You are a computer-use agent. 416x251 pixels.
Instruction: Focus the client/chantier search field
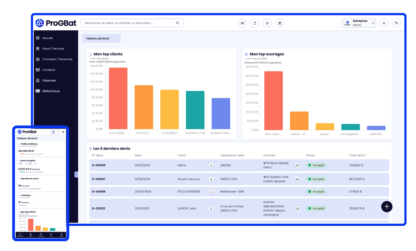pyautogui.click(x=129, y=23)
